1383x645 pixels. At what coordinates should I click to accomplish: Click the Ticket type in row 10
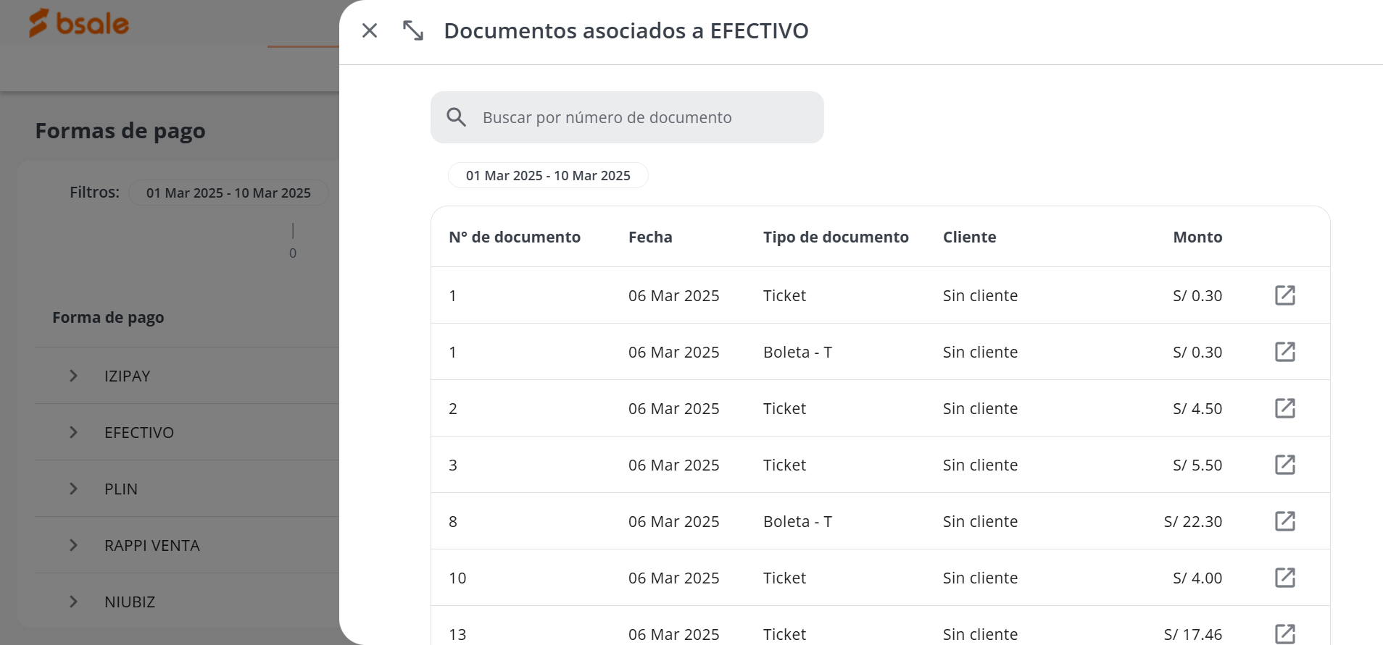click(784, 578)
